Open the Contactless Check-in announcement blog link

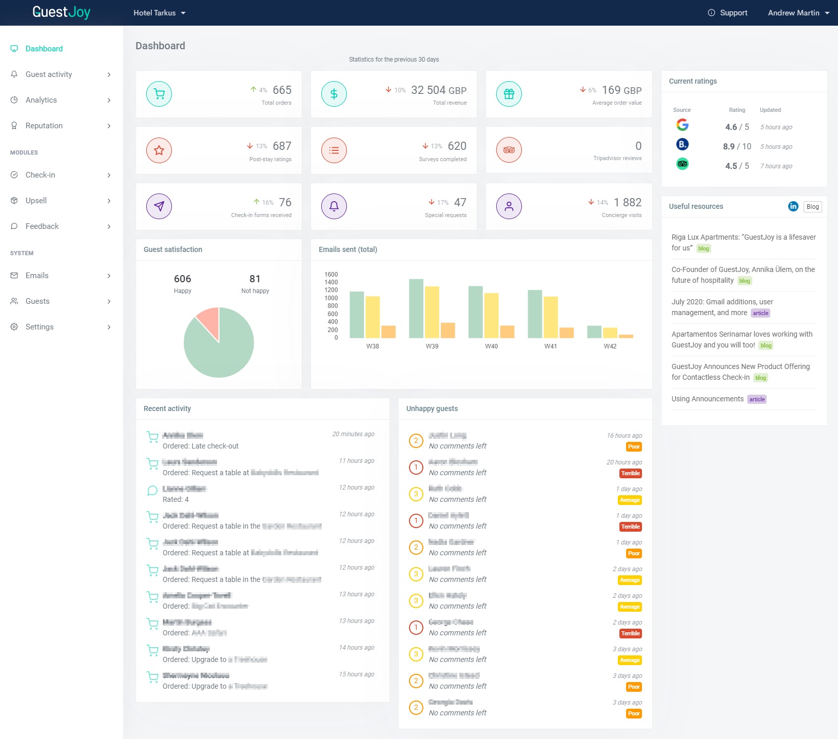(x=740, y=372)
